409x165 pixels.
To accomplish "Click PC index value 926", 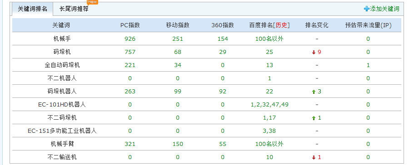I will click(x=130, y=39).
